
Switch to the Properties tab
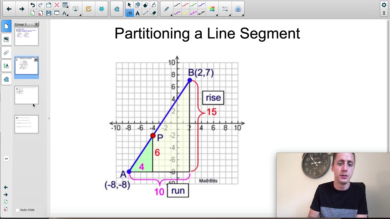6,66
